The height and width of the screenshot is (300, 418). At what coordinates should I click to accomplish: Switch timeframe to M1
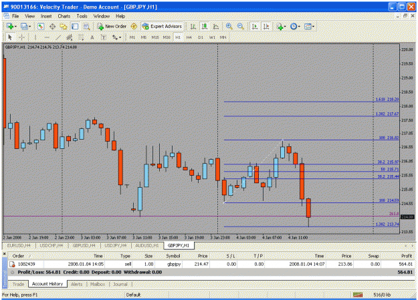pos(132,37)
